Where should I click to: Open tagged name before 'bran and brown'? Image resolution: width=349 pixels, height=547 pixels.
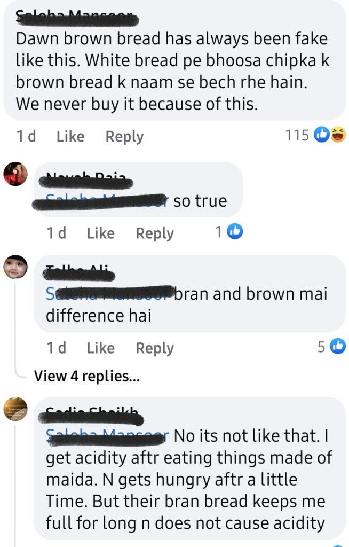(110, 293)
